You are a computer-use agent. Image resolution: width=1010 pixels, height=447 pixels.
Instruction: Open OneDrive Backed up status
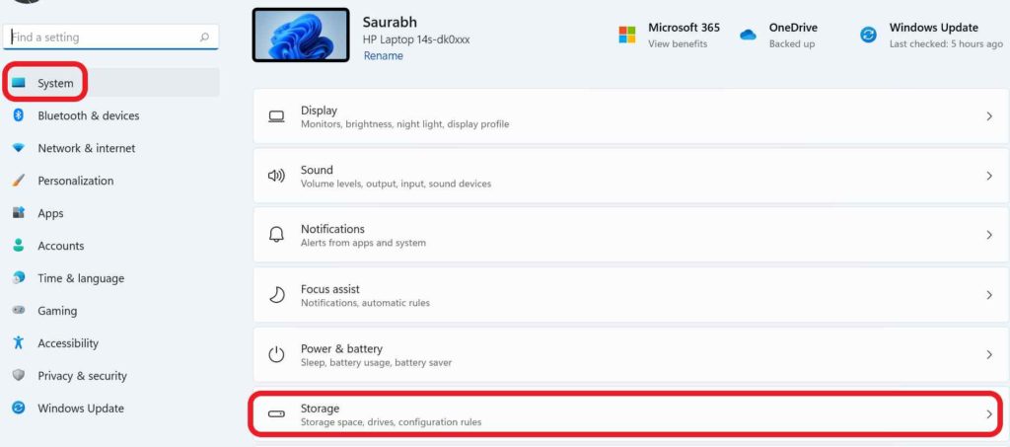[x=792, y=43]
